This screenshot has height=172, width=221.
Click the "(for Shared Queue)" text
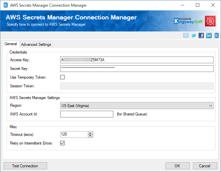(132, 114)
